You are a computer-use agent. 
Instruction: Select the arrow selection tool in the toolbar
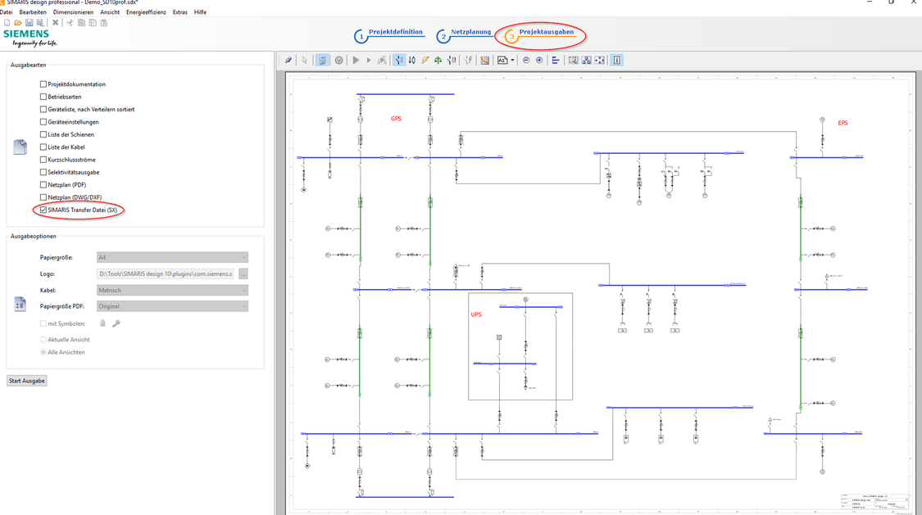pos(304,59)
